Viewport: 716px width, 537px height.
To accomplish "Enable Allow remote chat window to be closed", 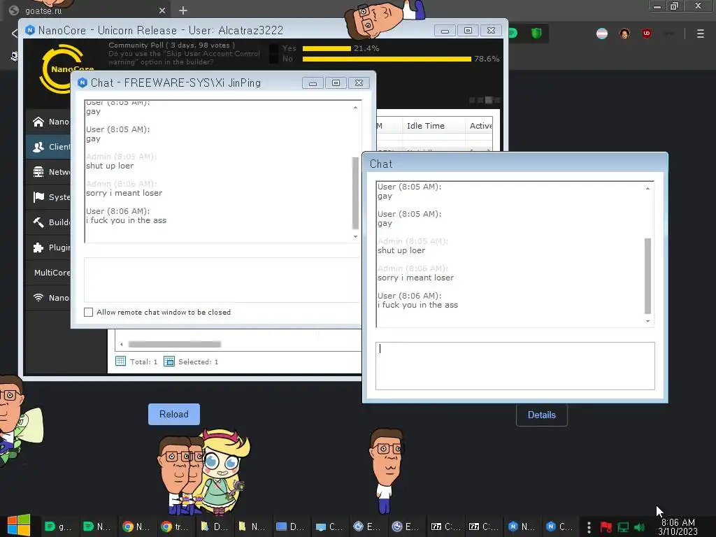I will pos(89,312).
